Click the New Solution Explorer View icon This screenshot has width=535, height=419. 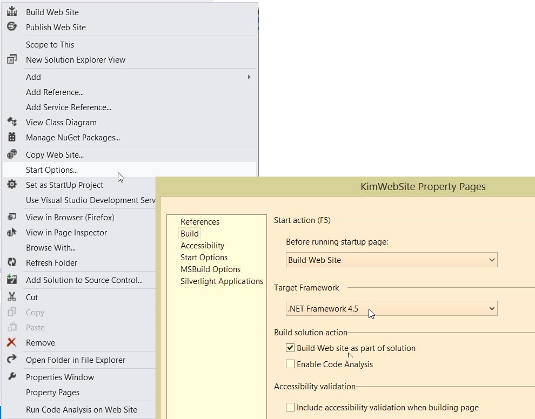click(x=12, y=59)
